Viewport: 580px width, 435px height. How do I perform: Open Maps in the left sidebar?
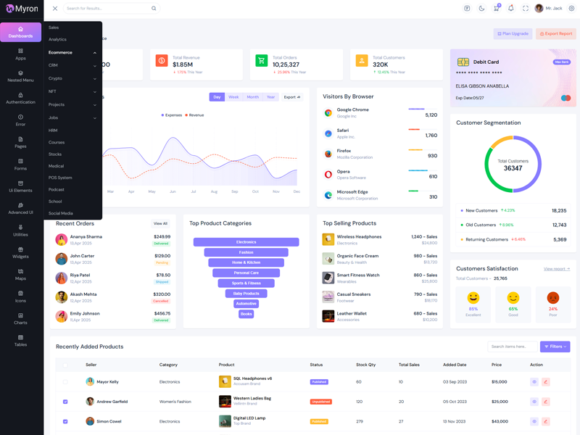click(20, 274)
